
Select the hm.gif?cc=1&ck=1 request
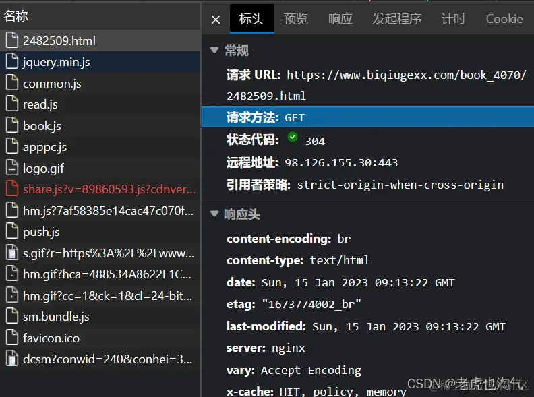coord(108,296)
